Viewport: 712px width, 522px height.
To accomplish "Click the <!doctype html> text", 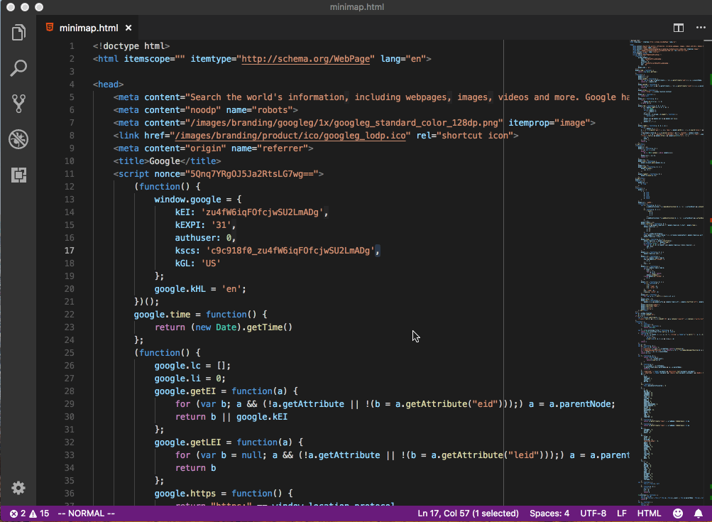I will coord(131,46).
